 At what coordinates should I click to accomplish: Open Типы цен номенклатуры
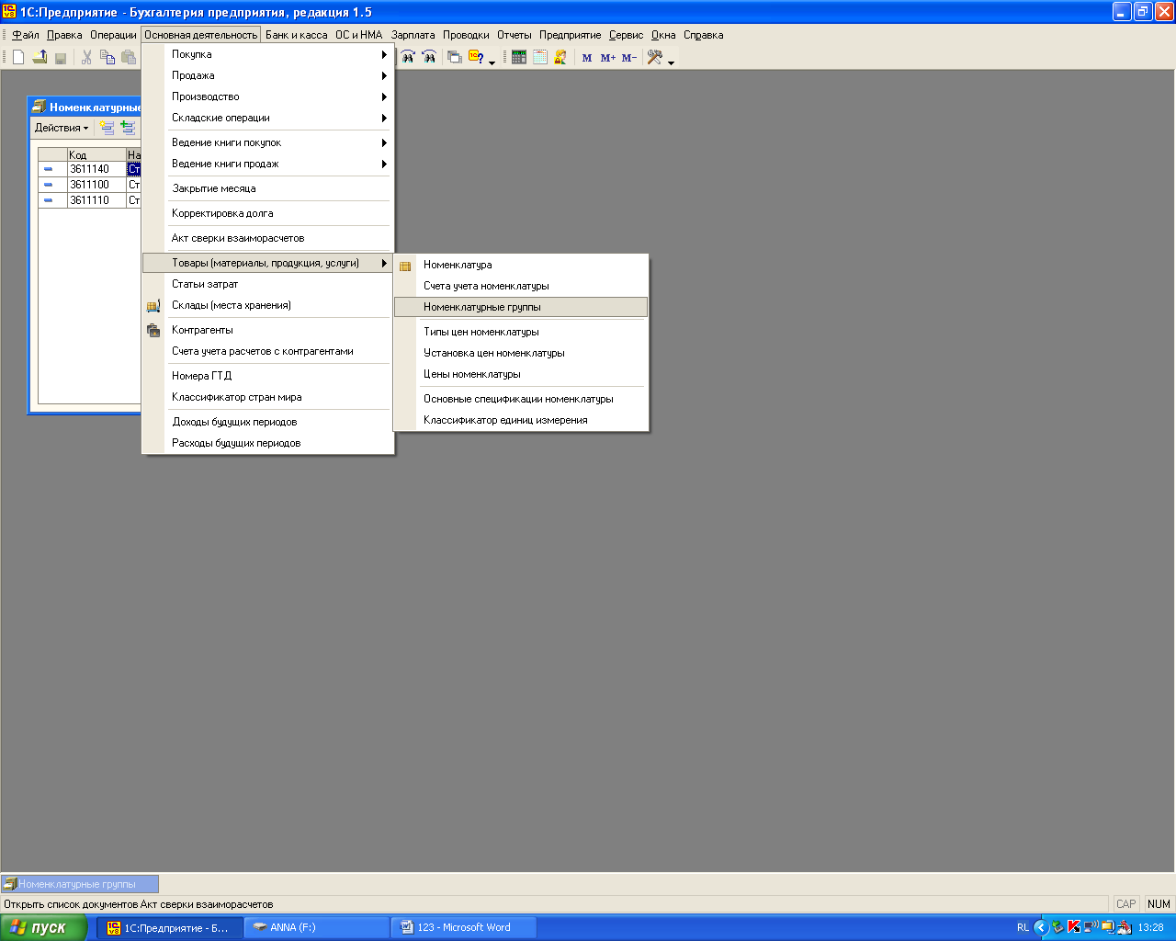(521, 332)
